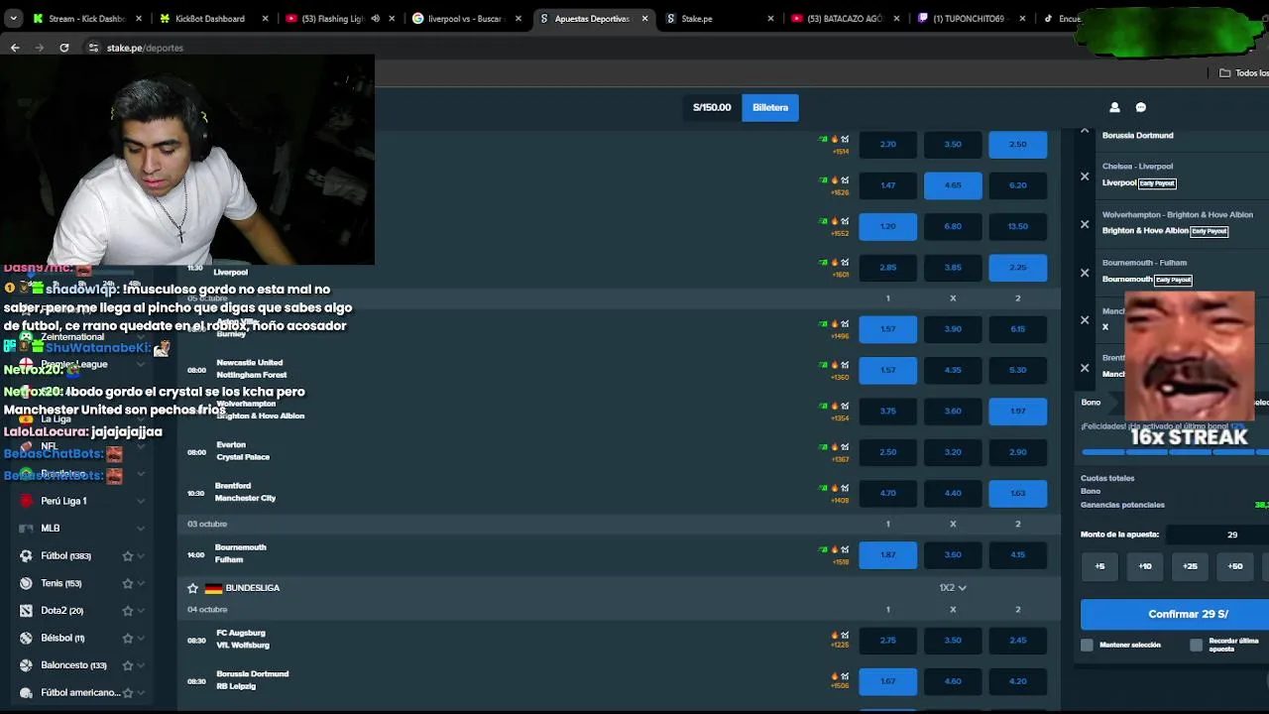Remove the Borussia Dortmund selection from slip
This screenshot has width=1269, height=714.
click(1085, 131)
